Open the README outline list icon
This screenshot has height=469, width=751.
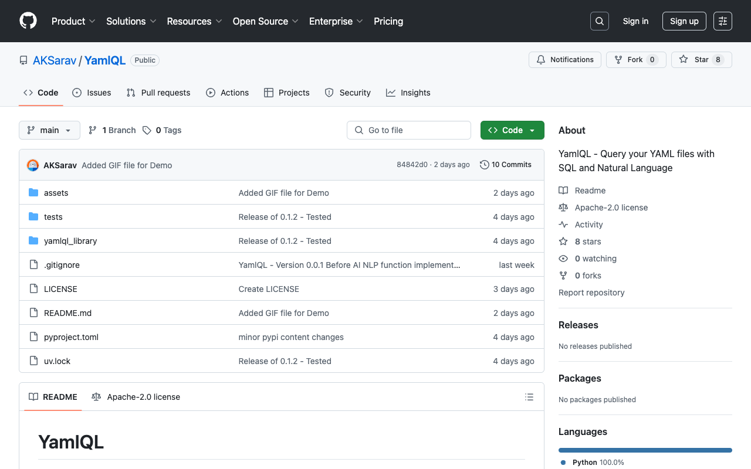529,397
